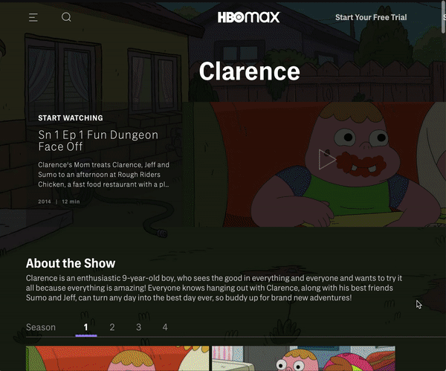
Task: Open the search magnifier icon
Action: [66, 17]
